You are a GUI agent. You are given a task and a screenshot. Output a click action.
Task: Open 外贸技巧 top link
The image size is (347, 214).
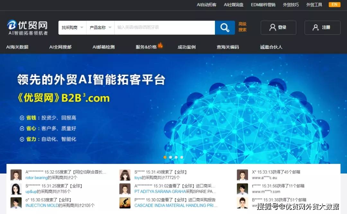click(290, 4)
